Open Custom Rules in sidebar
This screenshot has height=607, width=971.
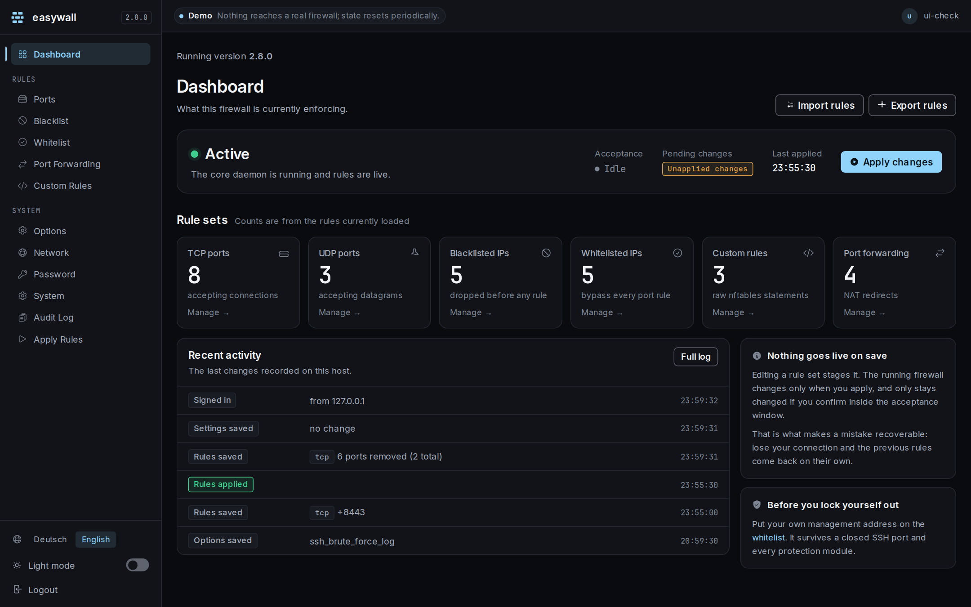pyautogui.click(x=80, y=186)
